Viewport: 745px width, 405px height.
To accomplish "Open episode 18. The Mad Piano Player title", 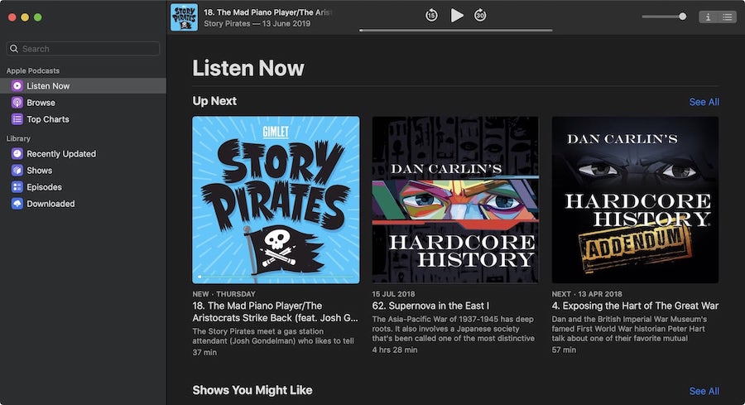I will coord(275,312).
